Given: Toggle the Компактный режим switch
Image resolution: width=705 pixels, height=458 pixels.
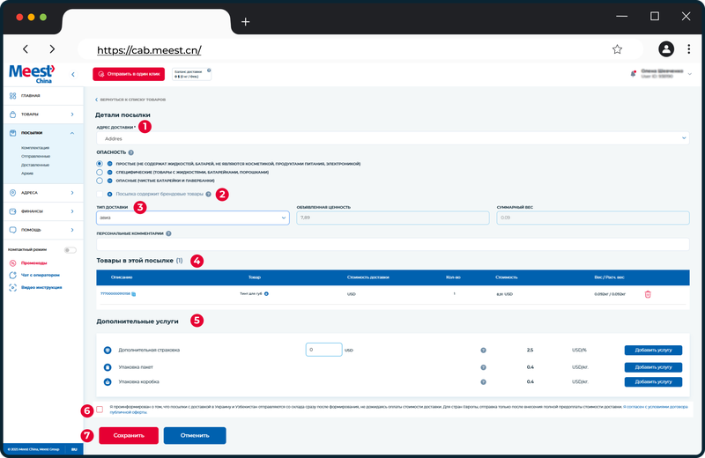Looking at the screenshot, I should [70, 250].
